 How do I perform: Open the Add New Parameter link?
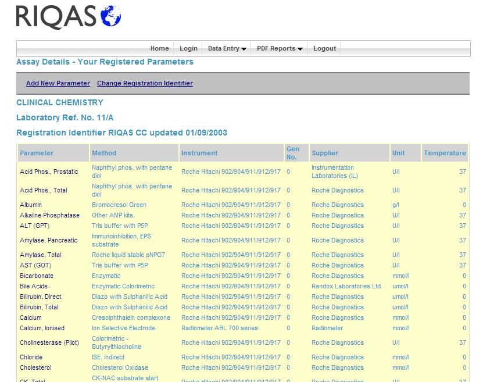[x=58, y=83]
